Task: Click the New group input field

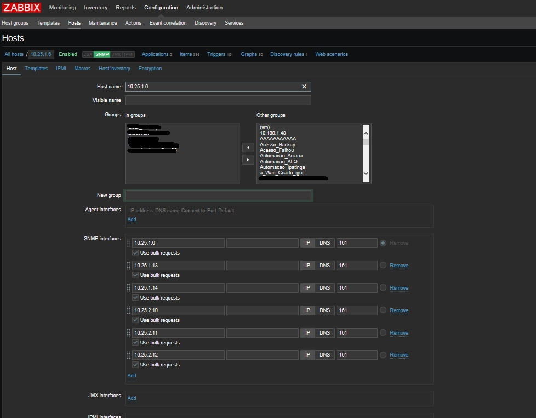Action: (218, 195)
